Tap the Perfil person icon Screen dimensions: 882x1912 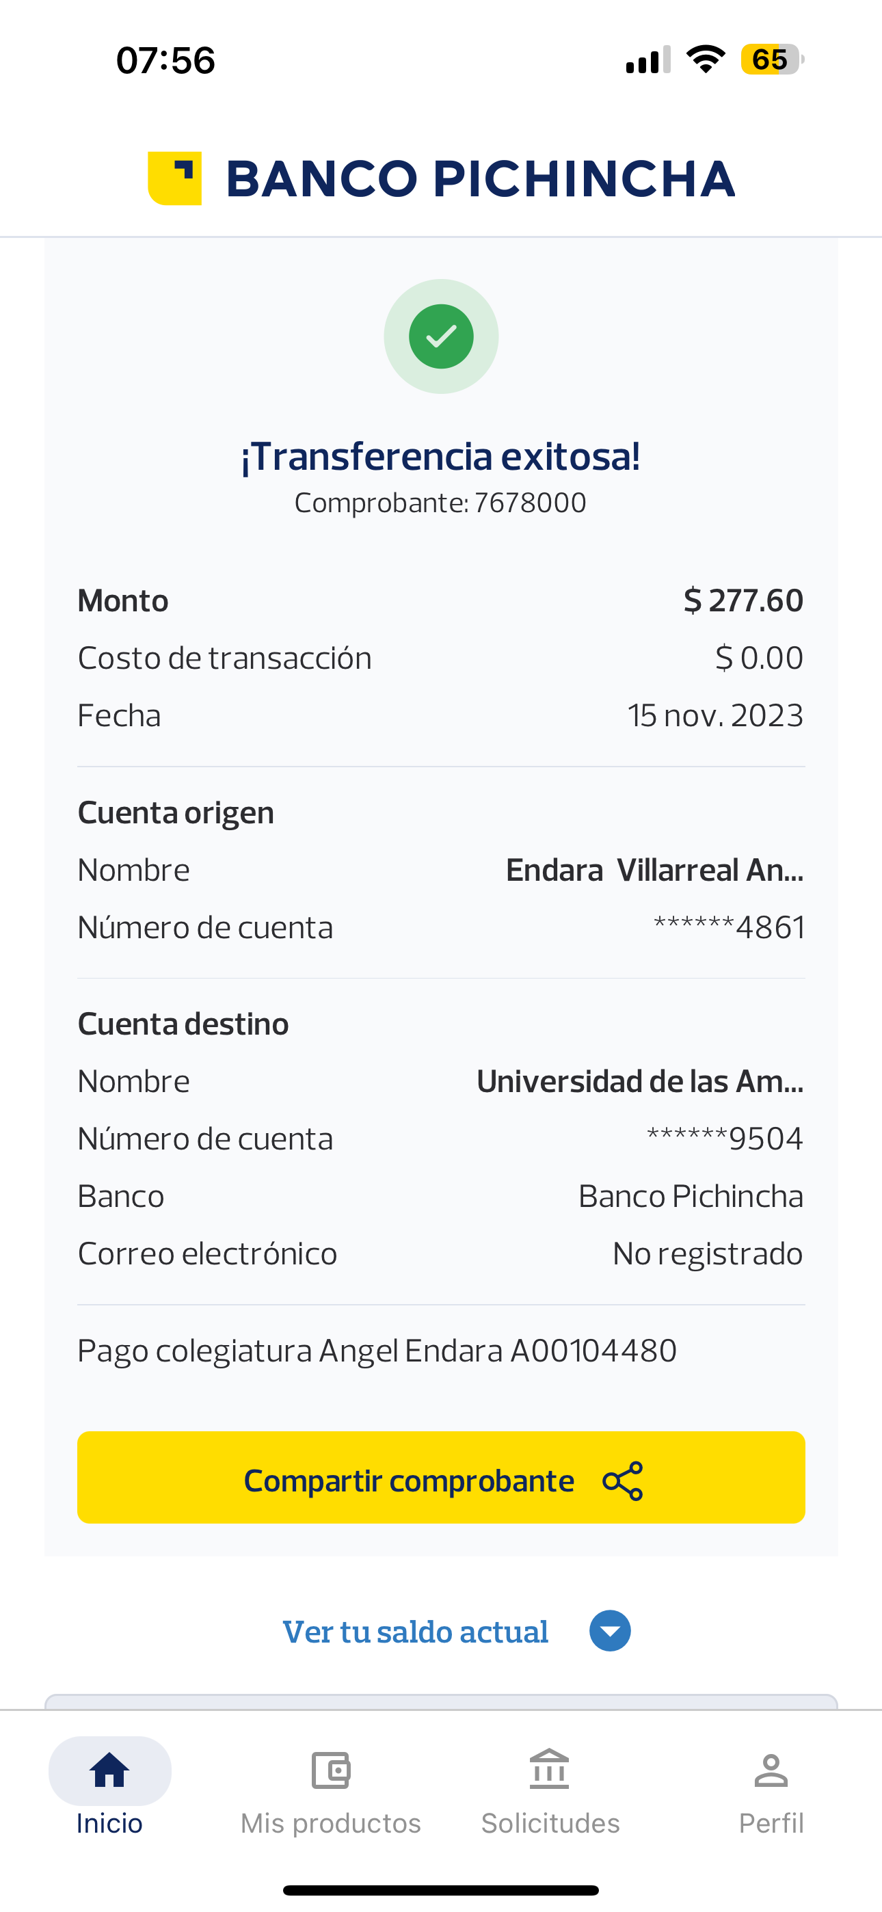tap(771, 1770)
